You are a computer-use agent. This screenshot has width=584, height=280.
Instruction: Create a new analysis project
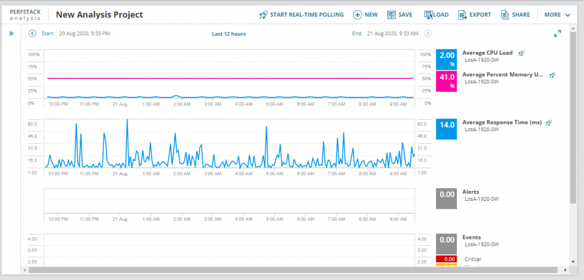coord(366,15)
